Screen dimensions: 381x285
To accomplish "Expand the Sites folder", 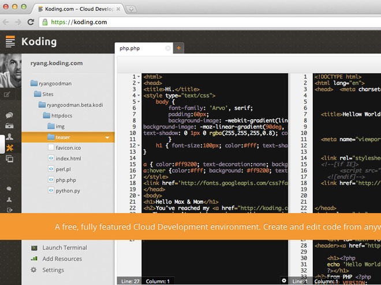I will [44, 94].
